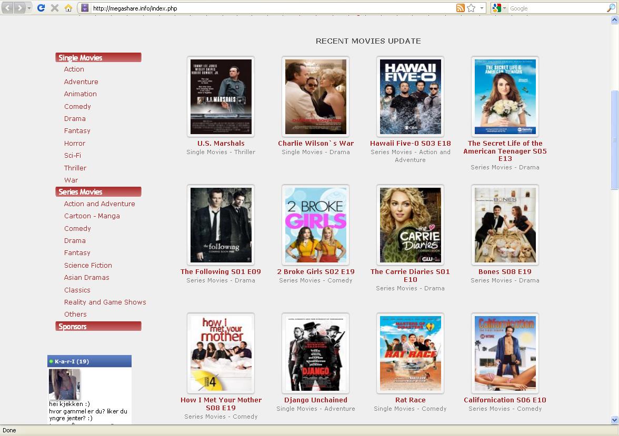Click the scrollbar down arrow
The height and width of the screenshot is (436, 619).
pyautogui.click(x=614, y=420)
